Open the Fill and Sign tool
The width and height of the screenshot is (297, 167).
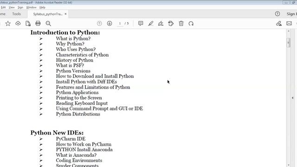tap(161, 24)
